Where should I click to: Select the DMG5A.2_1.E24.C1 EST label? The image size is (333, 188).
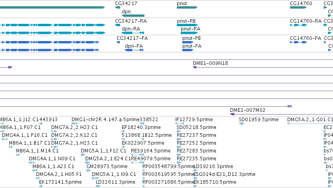(108, 159)
